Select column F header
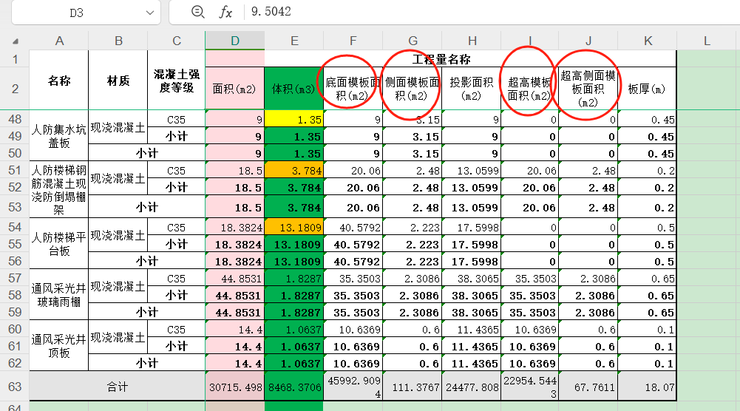Screen dimensions: 740x411 [x=353, y=41]
